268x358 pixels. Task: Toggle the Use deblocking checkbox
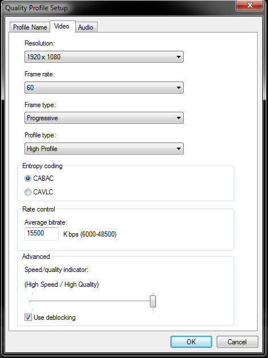(x=28, y=318)
